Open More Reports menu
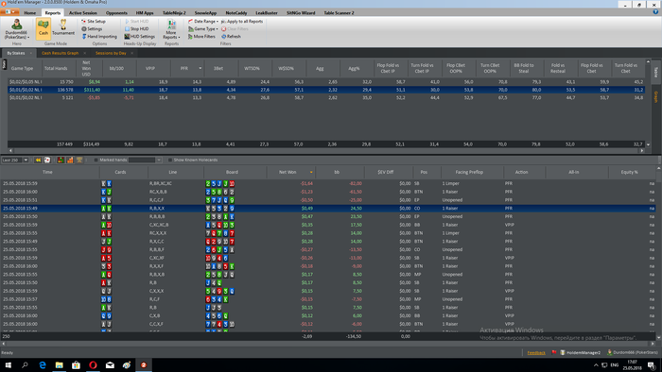 click(x=171, y=29)
